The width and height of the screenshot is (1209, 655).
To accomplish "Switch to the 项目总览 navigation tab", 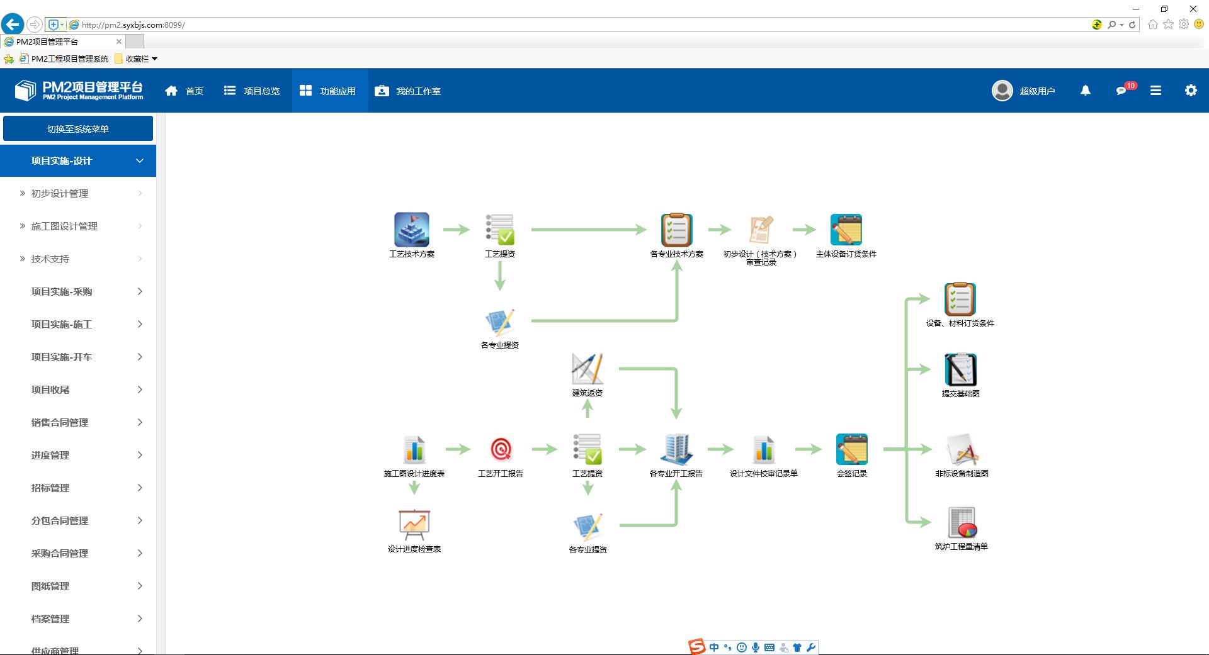I will point(252,91).
